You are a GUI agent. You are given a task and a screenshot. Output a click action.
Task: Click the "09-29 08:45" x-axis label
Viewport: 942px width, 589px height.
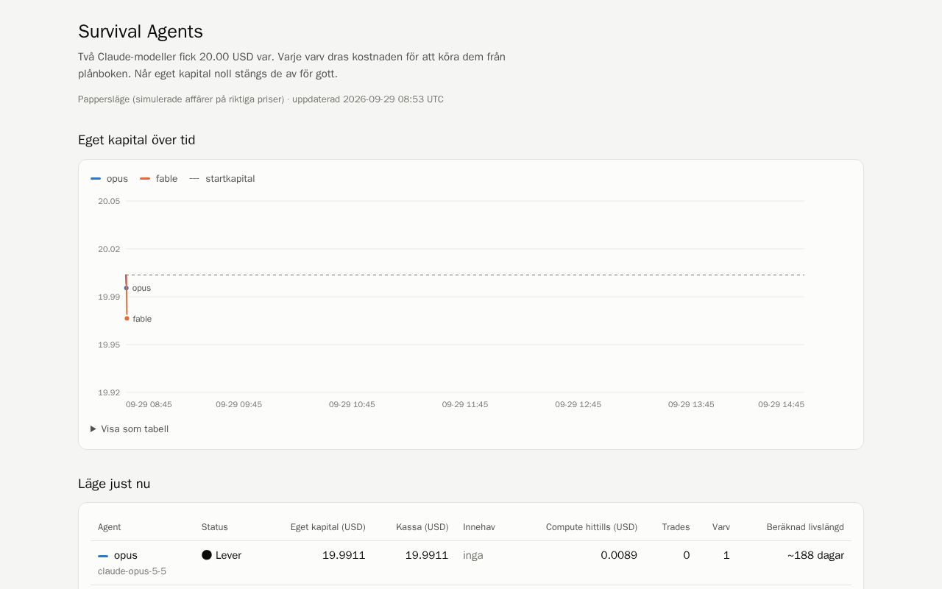click(x=149, y=404)
